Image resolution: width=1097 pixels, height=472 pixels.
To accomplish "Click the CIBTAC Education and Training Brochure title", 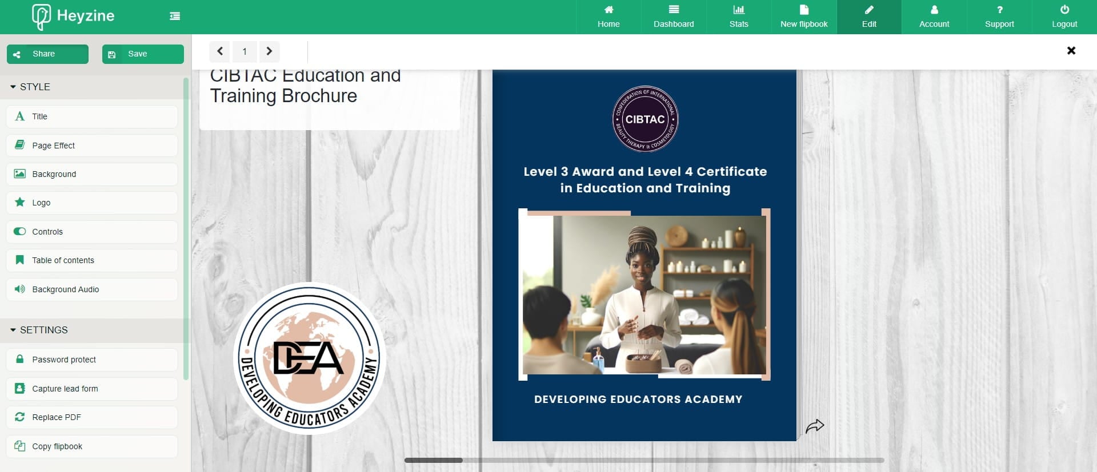I will [306, 86].
